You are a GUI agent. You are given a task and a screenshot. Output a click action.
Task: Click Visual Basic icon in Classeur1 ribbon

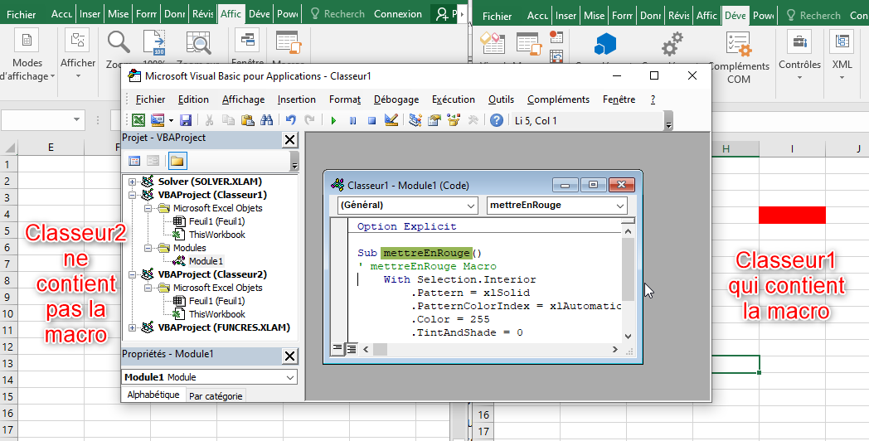point(493,43)
